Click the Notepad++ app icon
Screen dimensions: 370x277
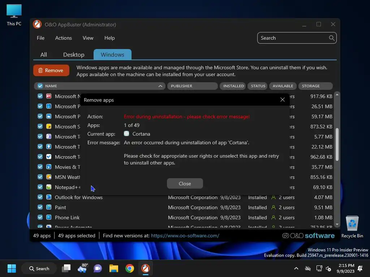[x=49, y=187]
